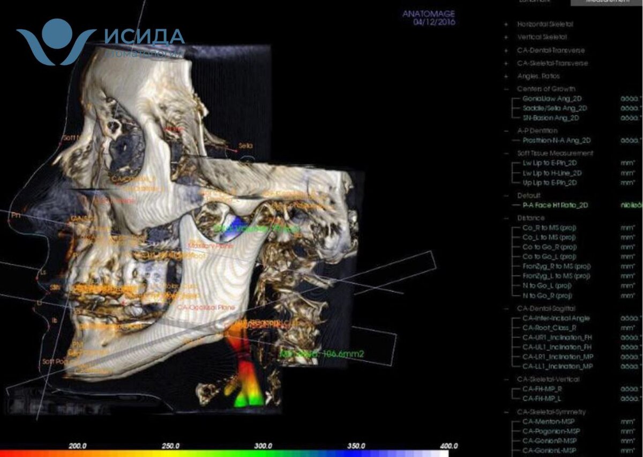Expand the CA-Dental-Transverse group plus sign
Image resolution: width=643 pixels, height=457 pixels.
pos(506,50)
